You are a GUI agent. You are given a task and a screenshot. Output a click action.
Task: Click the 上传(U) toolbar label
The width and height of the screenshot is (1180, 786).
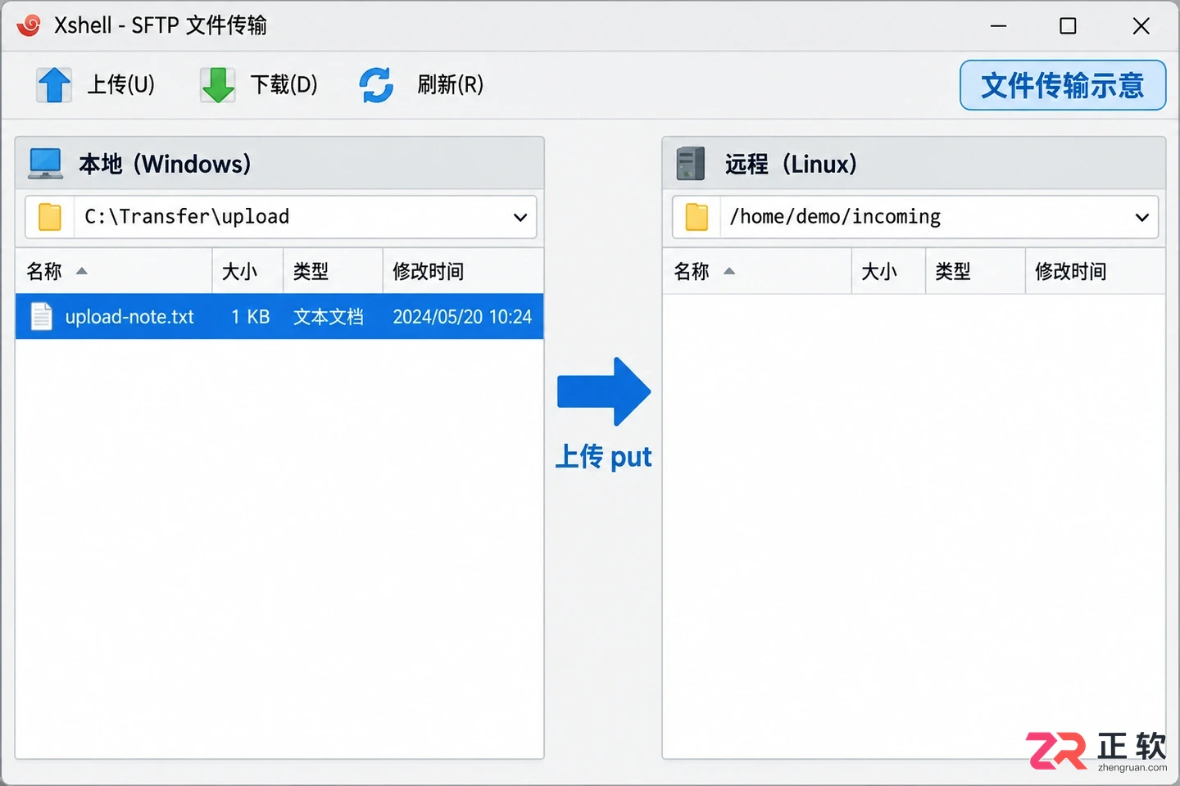tap(121, 84)
